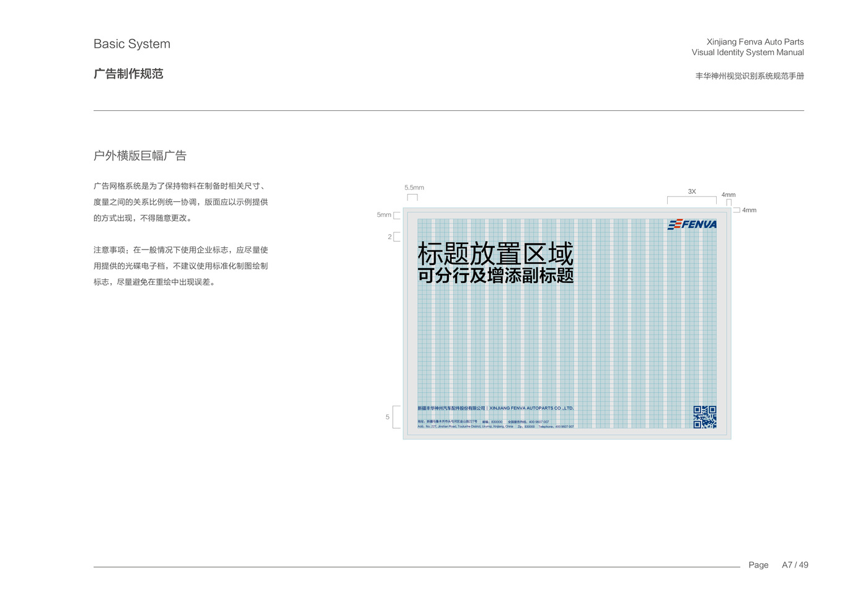Select the '户外横版巨幅广告' subtitle
The width and height of the screenshot is (847, 604).
140,155
